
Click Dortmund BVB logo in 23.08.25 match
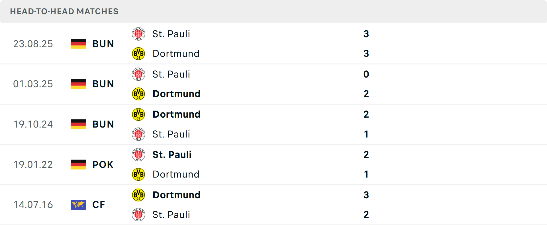[x=138, y=54]
